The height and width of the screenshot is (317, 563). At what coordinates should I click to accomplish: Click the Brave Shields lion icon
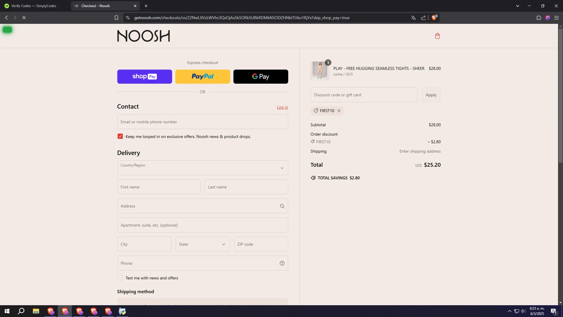pyautogui.click(x=434, y=18)
